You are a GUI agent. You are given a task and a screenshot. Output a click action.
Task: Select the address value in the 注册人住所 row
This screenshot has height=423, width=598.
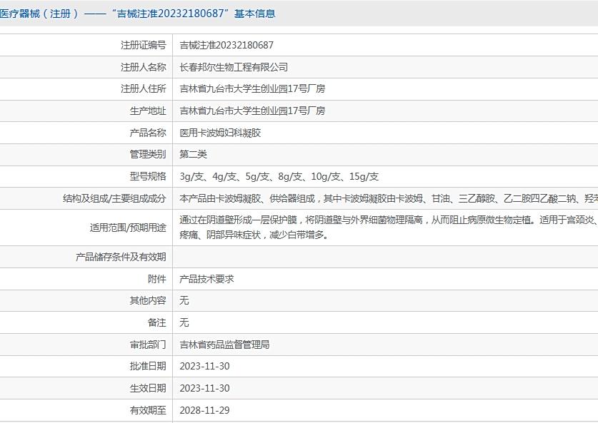point(252,88)
